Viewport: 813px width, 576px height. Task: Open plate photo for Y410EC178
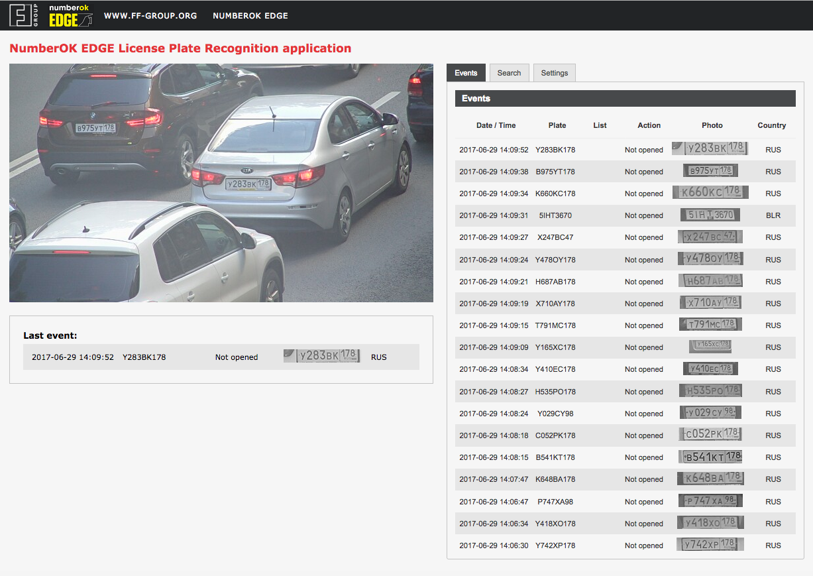click(x=710, y=369)
